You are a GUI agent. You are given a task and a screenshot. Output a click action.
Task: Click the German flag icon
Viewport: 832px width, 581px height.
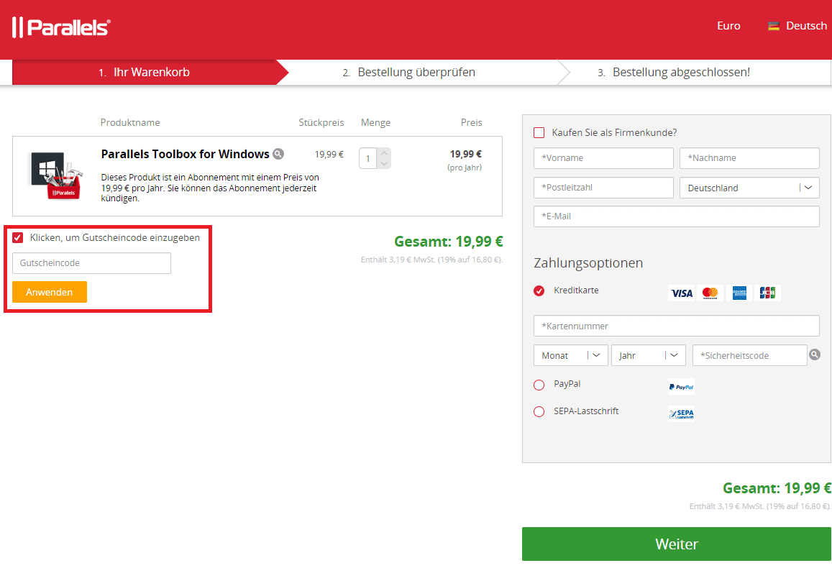[x=774, y=26]
